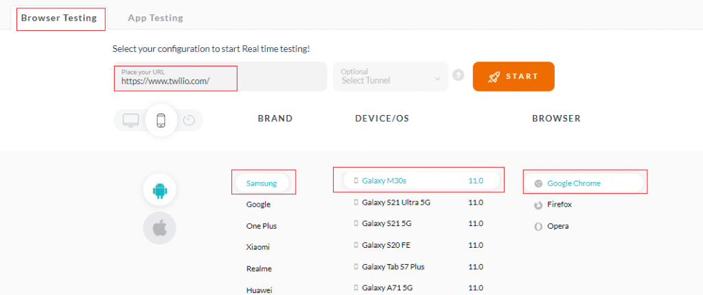Switch to mobile device view
The width and height of the screenshot is (703, 295).
pyautogui.click(x=161, y=120)
